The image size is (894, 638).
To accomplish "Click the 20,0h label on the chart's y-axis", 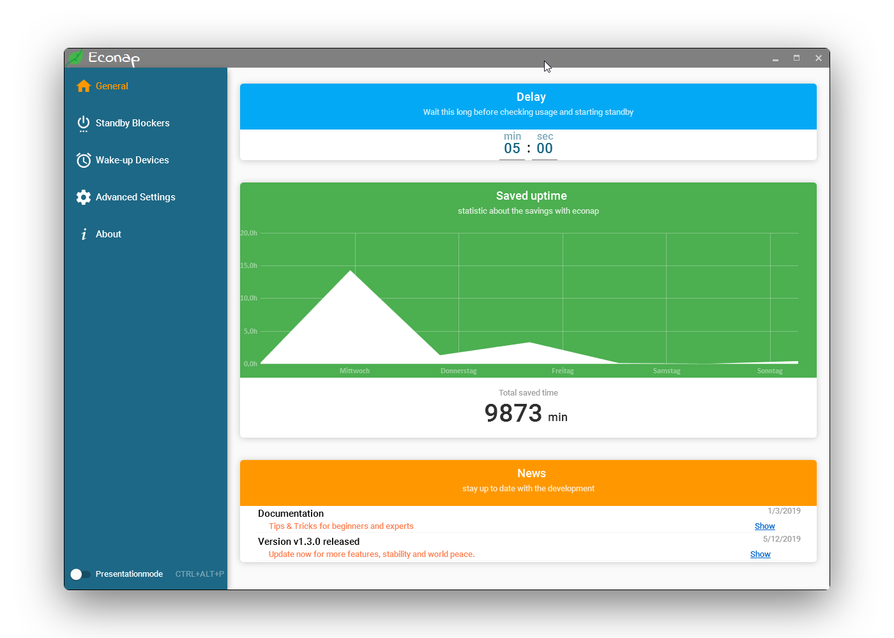I will point(249,233).
